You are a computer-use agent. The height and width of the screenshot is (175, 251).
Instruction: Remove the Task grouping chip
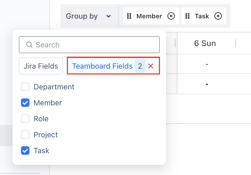(x=218, y=16)
